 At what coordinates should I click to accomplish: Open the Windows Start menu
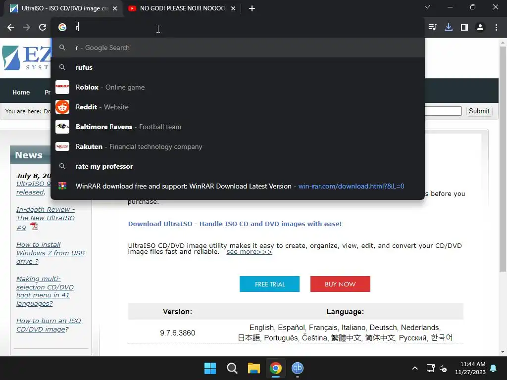pos(210,368)
